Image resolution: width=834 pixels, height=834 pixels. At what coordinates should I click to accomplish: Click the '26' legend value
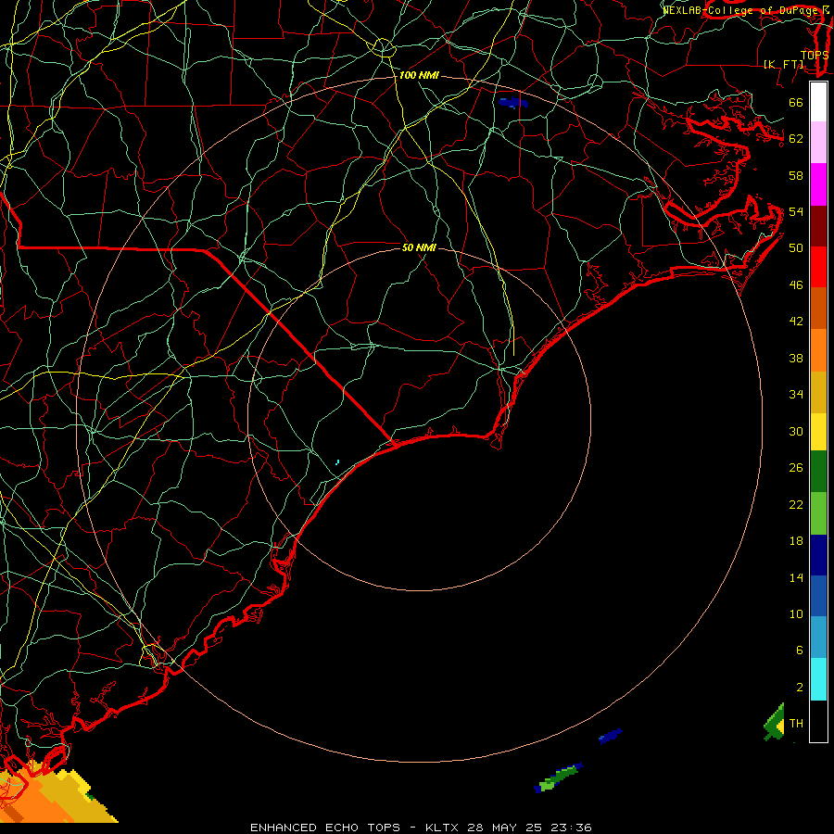[x=796, y=468]
